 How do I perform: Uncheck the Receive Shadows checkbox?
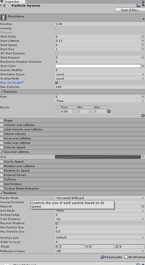[56, 223]
